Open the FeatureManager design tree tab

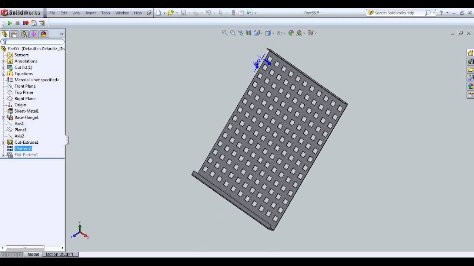(x=4, y=34)
